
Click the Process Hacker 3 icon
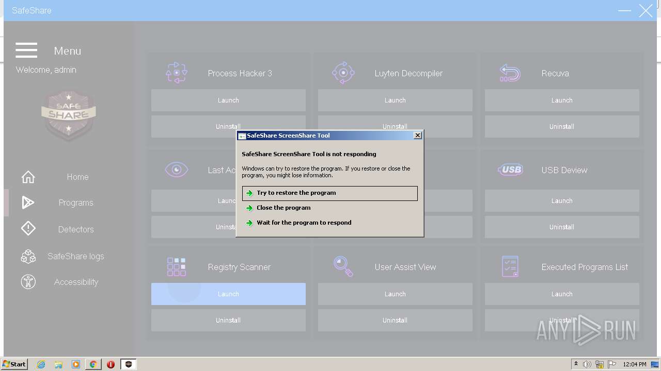(177, 73)
